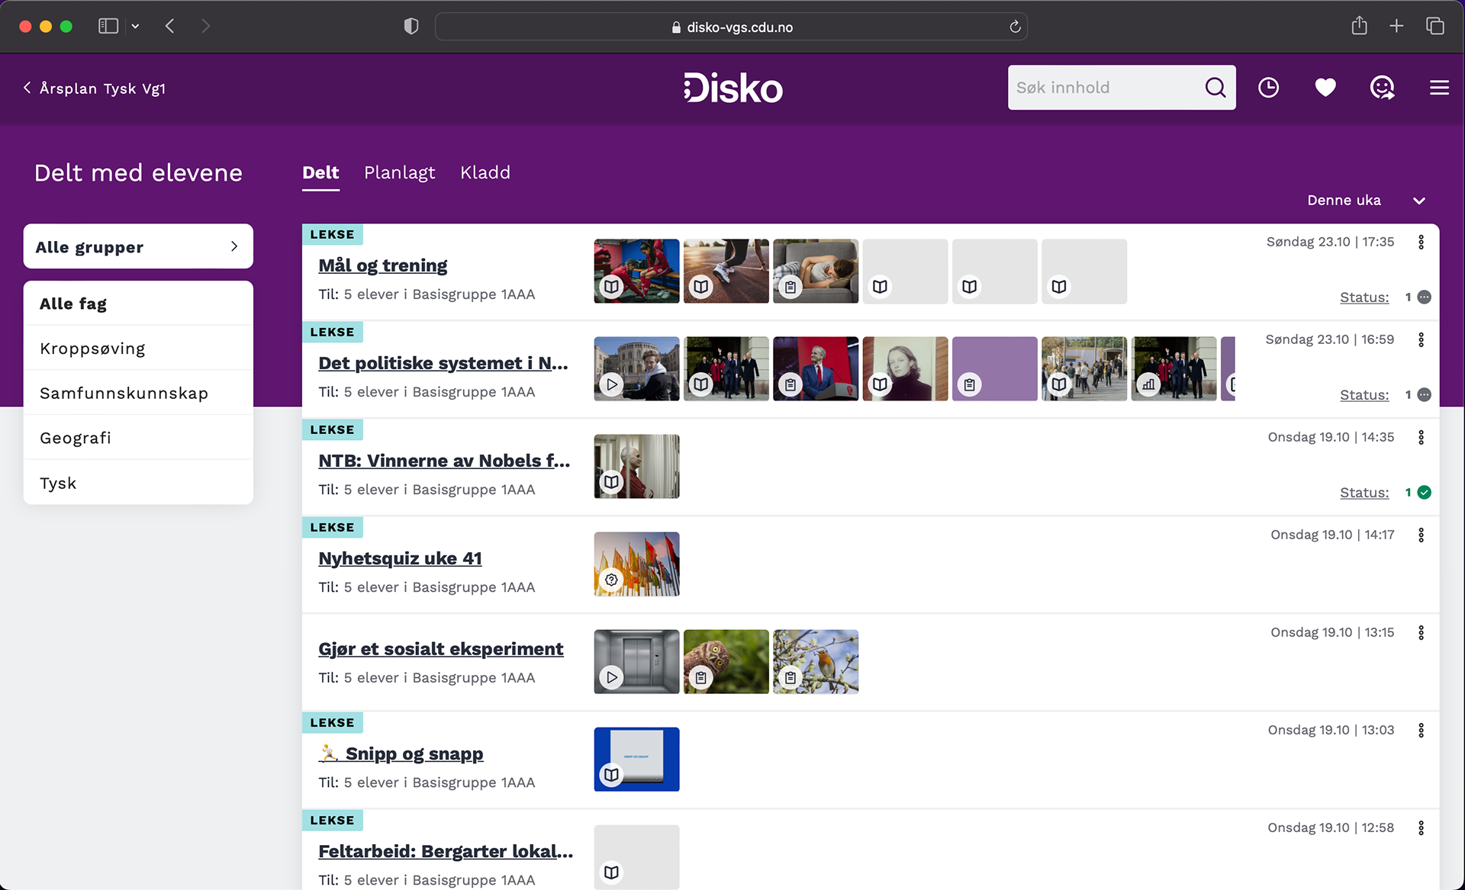Click green completed checkmark for NTB lesson

click(1424, 493)
